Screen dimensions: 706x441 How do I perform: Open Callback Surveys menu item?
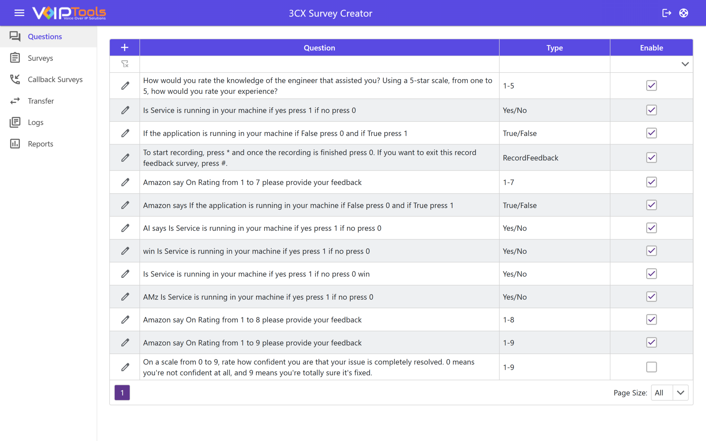pyautogui.click(x=55, y=79)
